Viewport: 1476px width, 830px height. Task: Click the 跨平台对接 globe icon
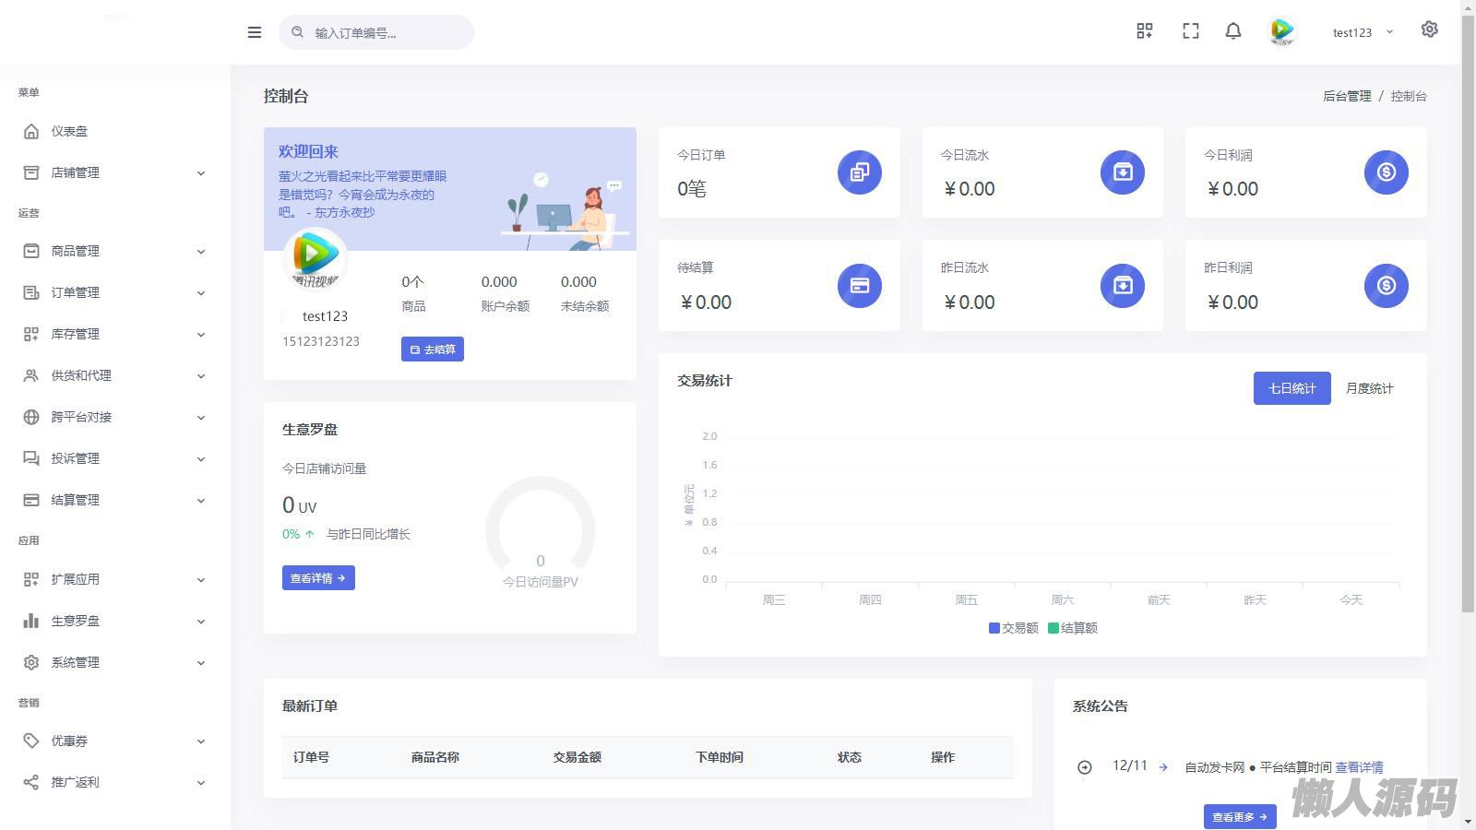click(31, 417)
